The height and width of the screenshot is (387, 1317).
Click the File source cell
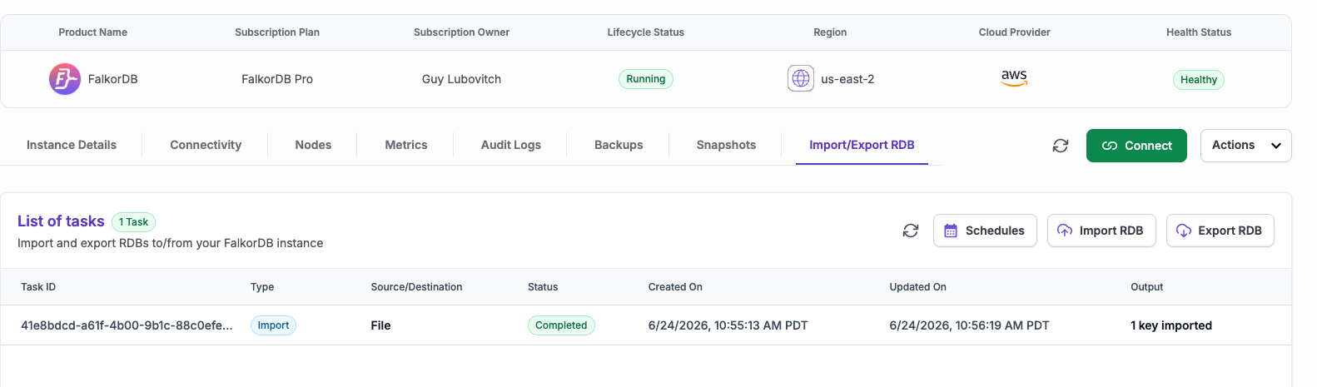tap(380, 325)
